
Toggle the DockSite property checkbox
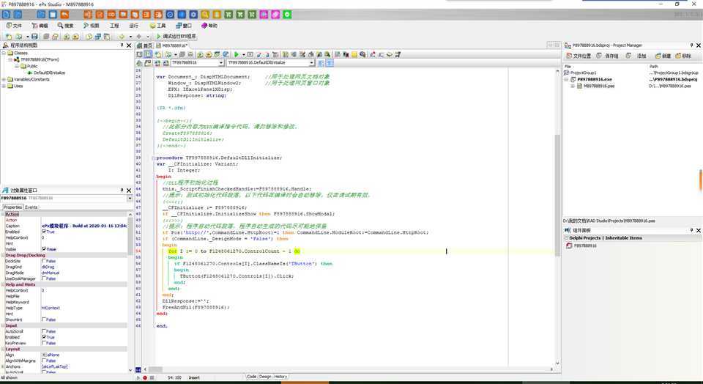[x=44, y=261]
